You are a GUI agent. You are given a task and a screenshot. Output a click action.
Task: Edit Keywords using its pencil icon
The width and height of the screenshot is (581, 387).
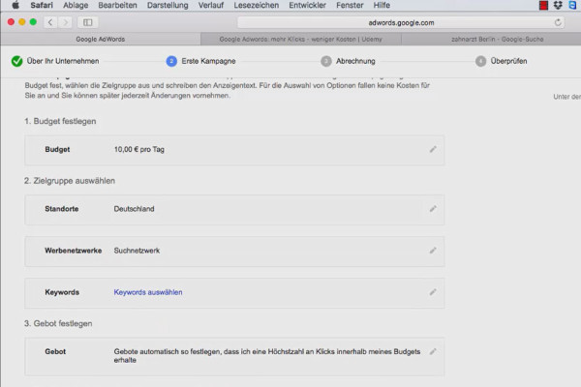(433, 292)
